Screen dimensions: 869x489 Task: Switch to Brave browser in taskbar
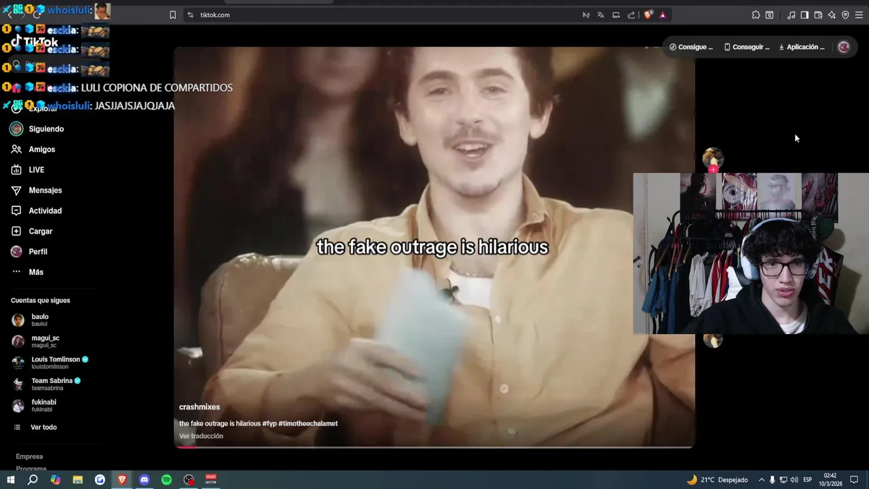tap(122, 479)
